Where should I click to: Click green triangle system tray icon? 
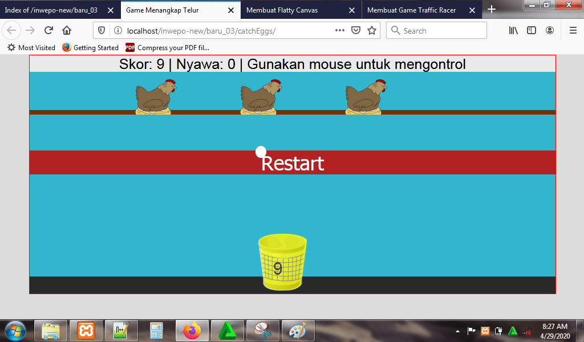coord(513,331)
